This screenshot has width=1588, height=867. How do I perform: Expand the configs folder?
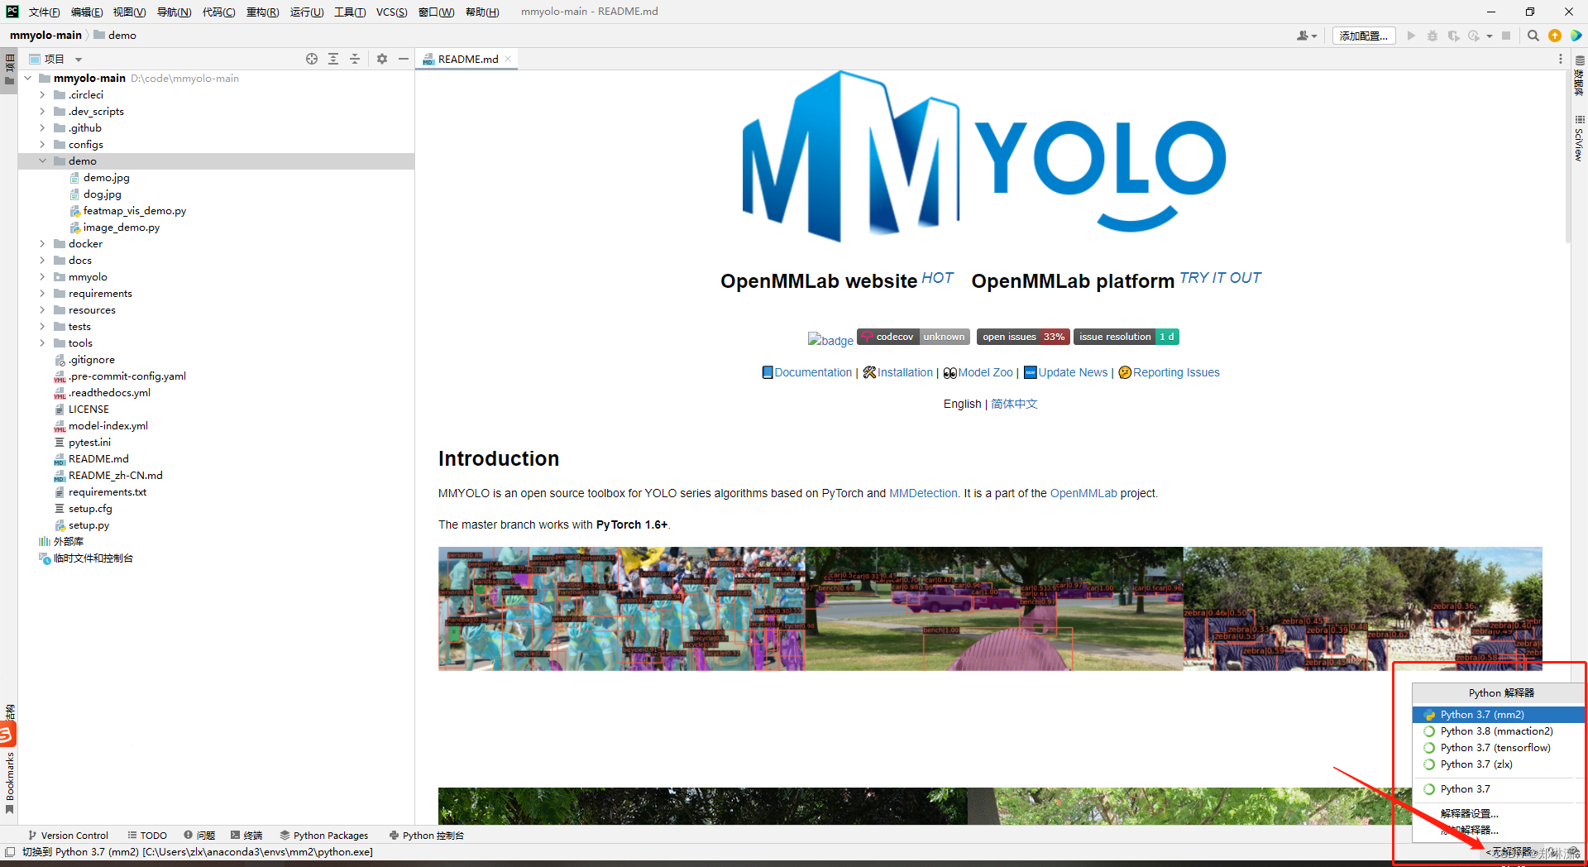point(42,144)
